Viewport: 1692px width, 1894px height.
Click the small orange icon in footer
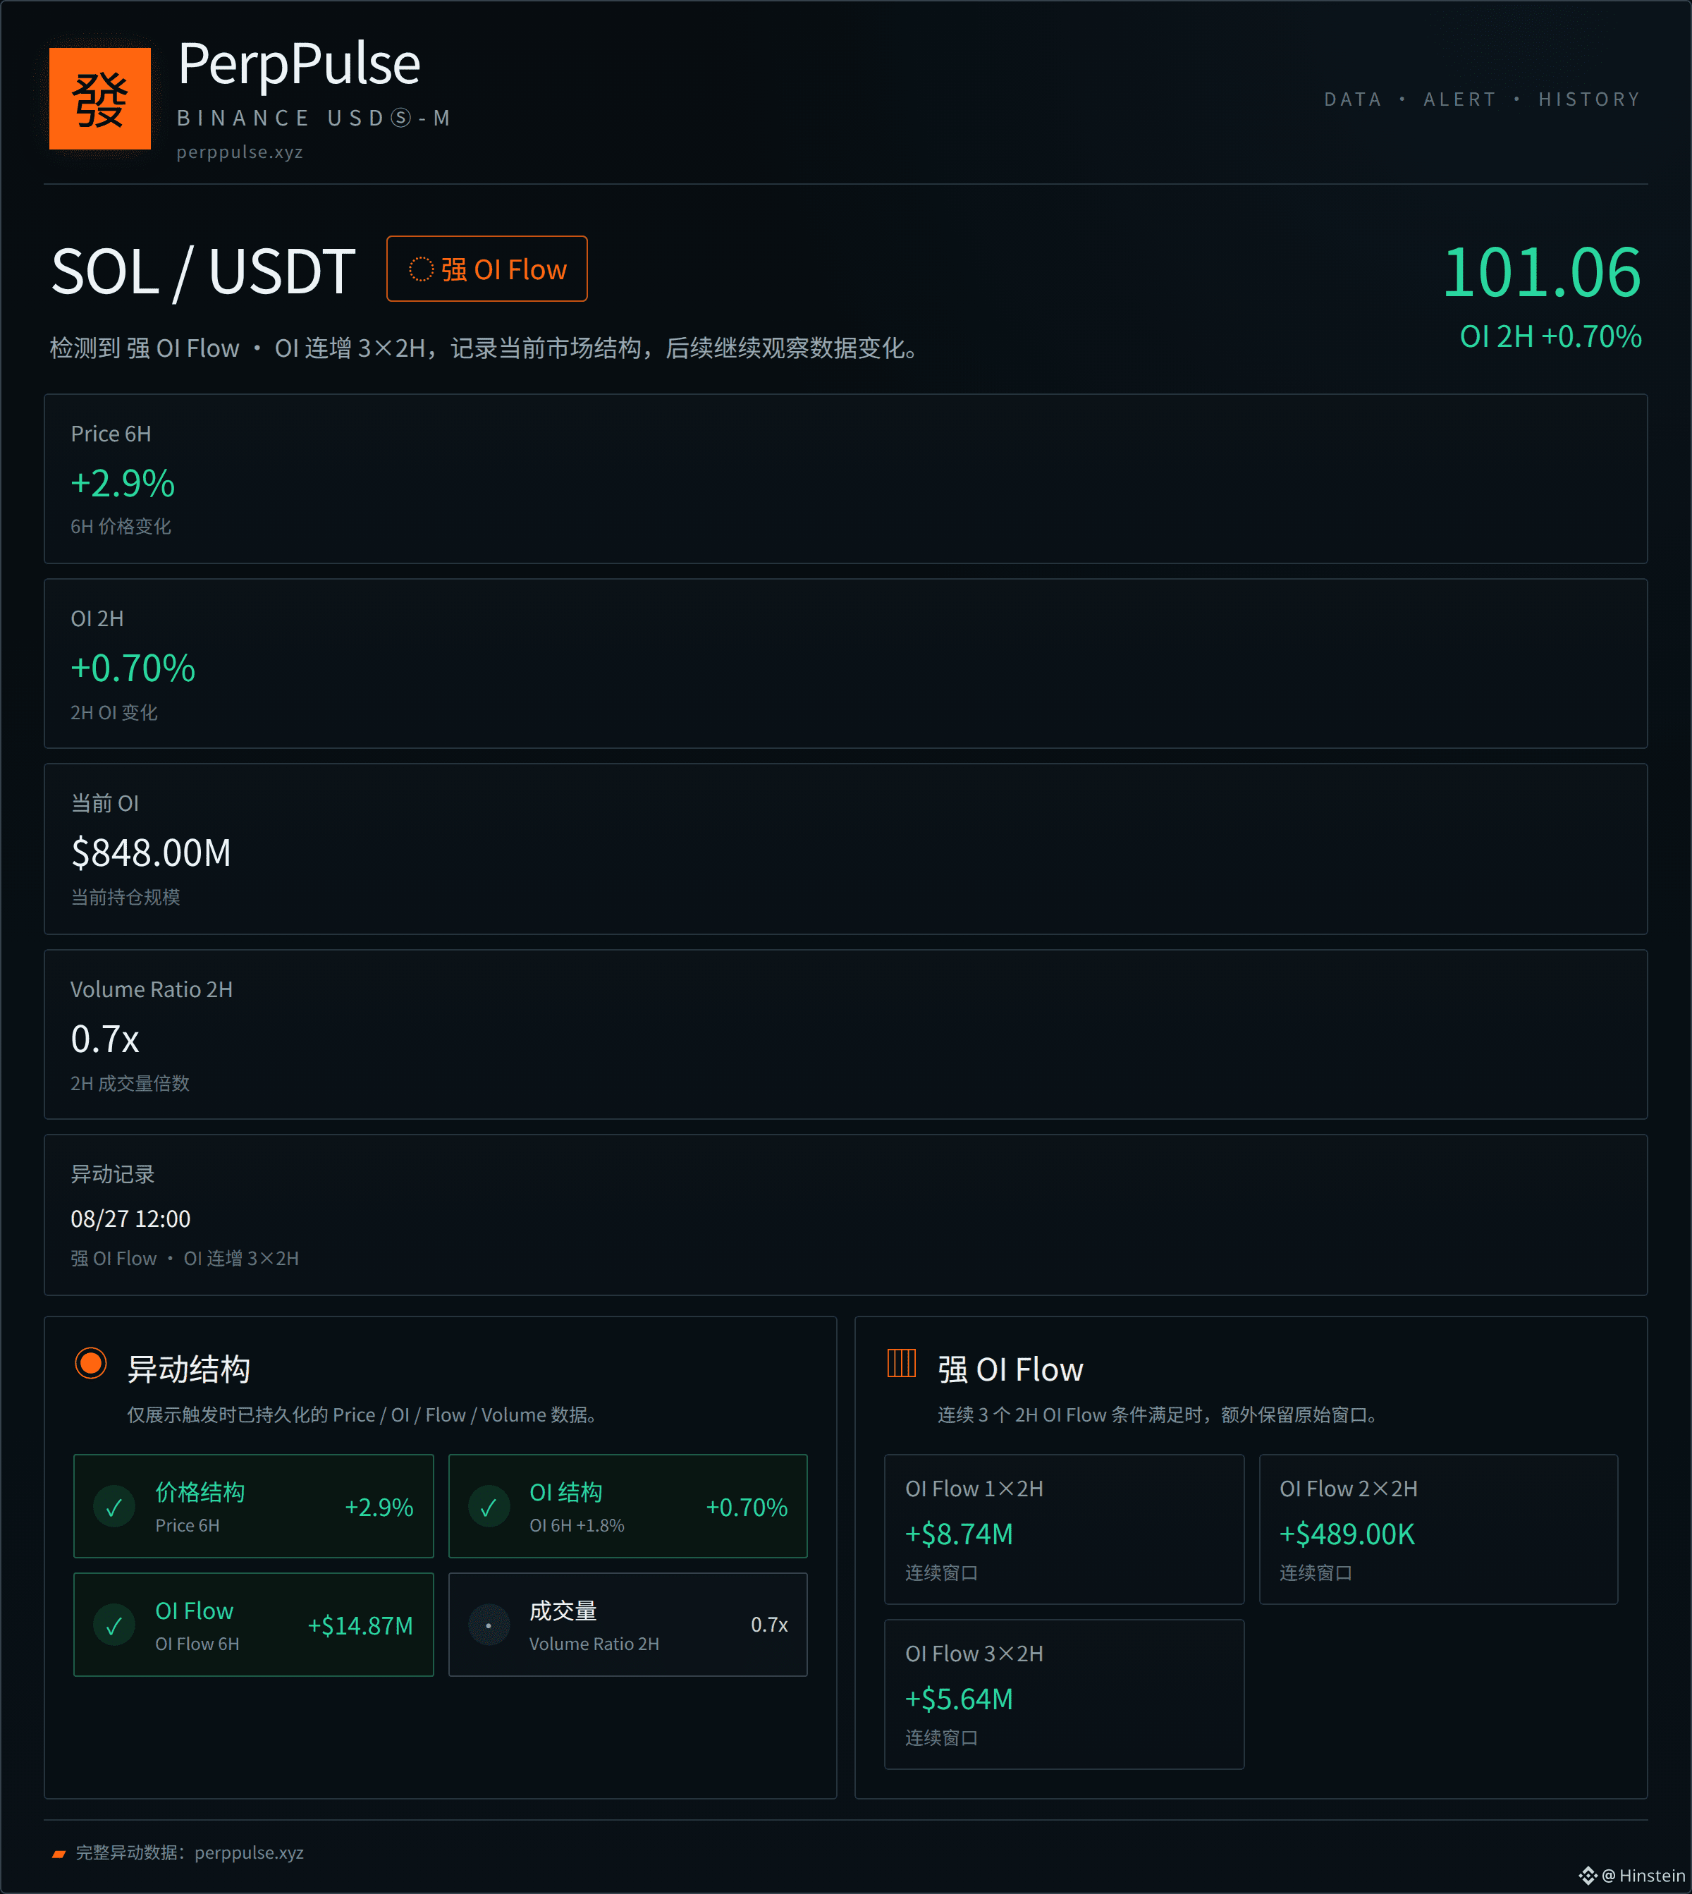(x=59, y=1853)
